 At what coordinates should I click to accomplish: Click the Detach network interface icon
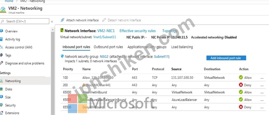pyautogui.click(x=104, y=20)
